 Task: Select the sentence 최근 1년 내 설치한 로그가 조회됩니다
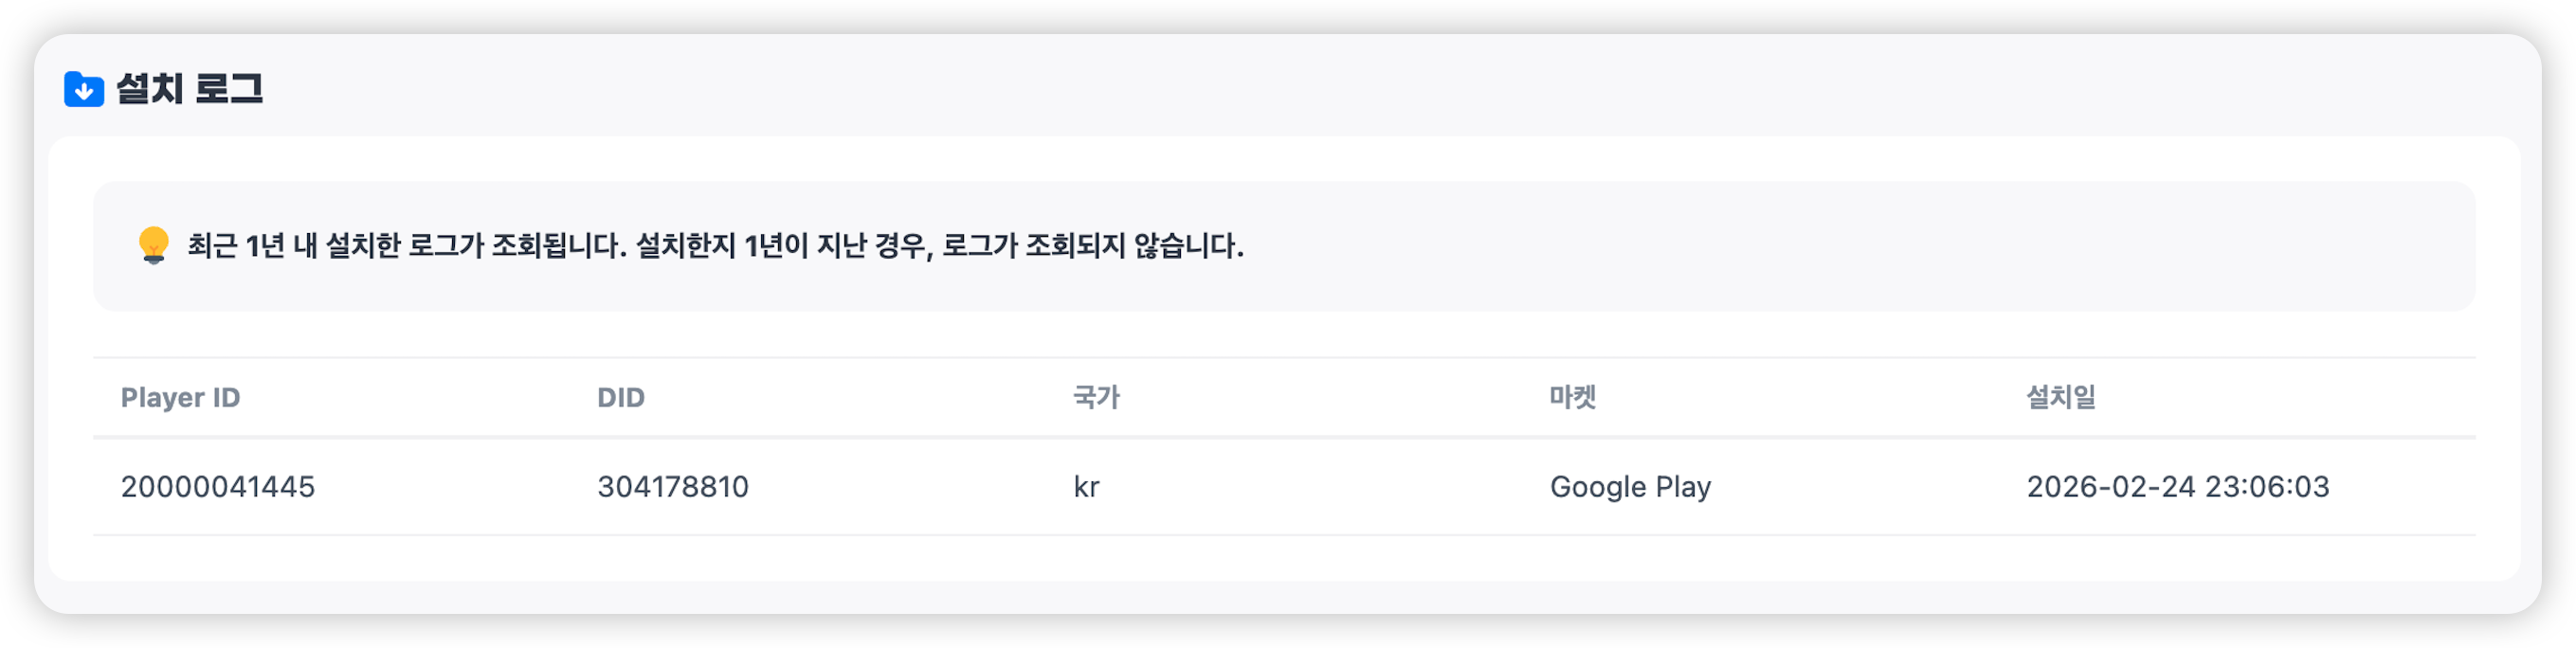(407, 246)
